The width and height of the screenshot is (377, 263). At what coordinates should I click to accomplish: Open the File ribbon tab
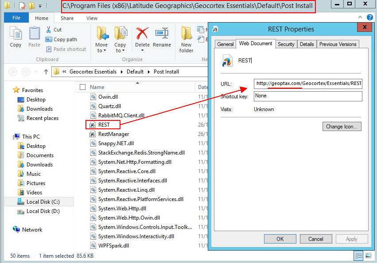point(16,18)
